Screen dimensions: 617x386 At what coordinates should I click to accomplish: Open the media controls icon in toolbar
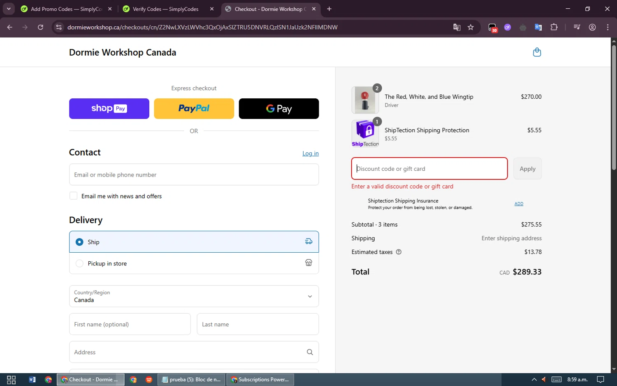[x=577, y=27]
